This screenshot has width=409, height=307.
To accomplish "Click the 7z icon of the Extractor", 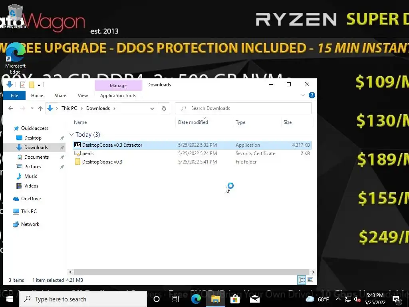I will (x=77, y=145).
